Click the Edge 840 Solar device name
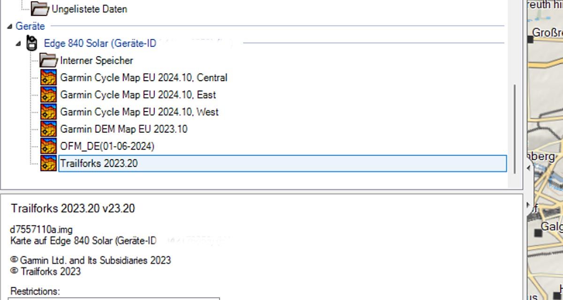Viewport: 563px width, 300px height. pos(99,43)
